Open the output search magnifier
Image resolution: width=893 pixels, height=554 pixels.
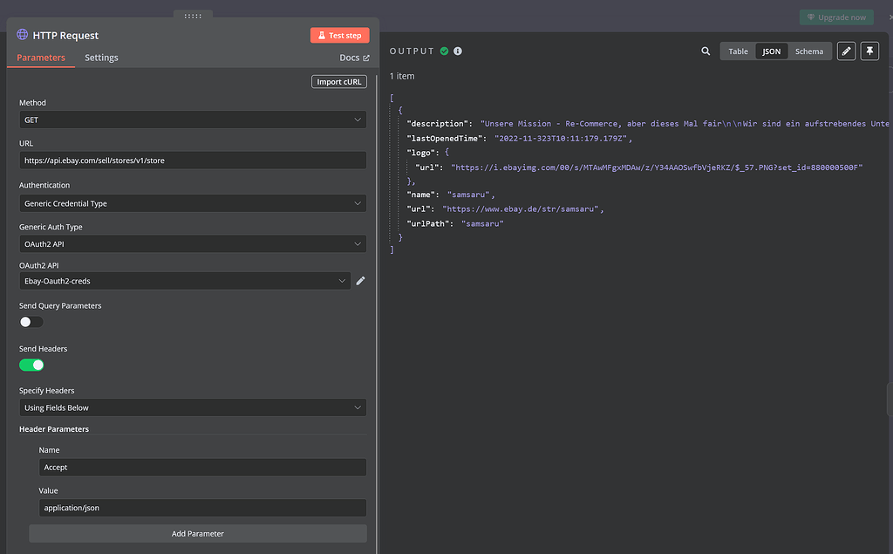tap(706, 51)
